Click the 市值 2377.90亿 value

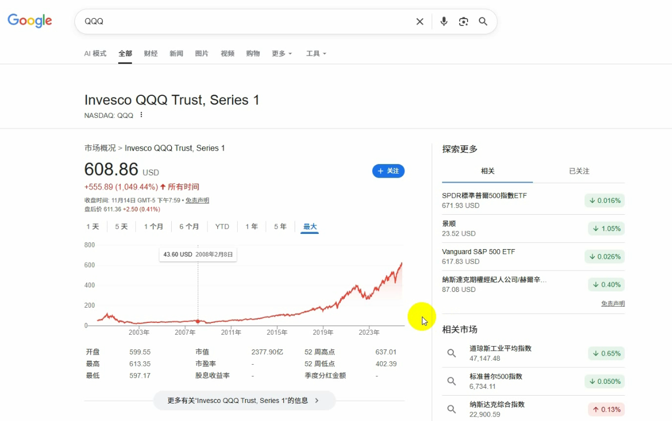[x=267, y=352]
